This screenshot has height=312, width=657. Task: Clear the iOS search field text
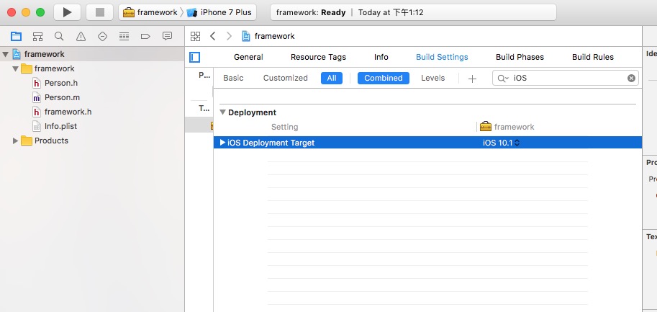point(631,78)
